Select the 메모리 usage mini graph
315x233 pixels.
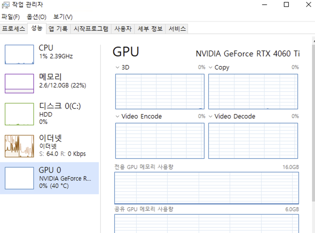(x=19, y=83)
